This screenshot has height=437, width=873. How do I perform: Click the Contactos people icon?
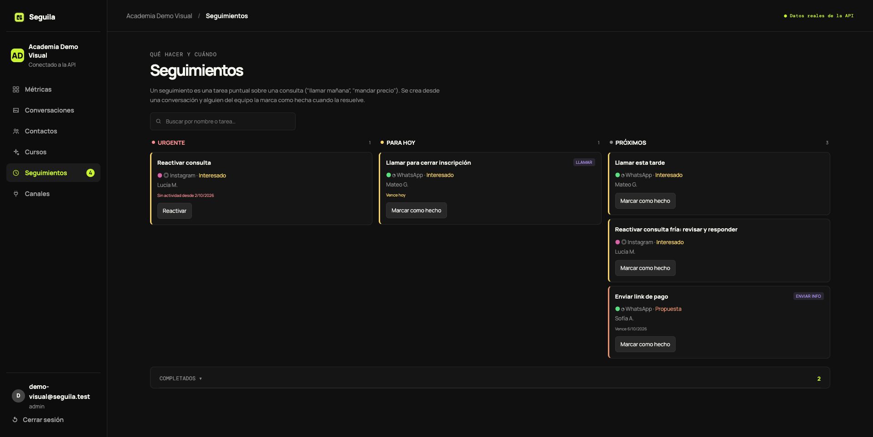click(x=16, y=131)
